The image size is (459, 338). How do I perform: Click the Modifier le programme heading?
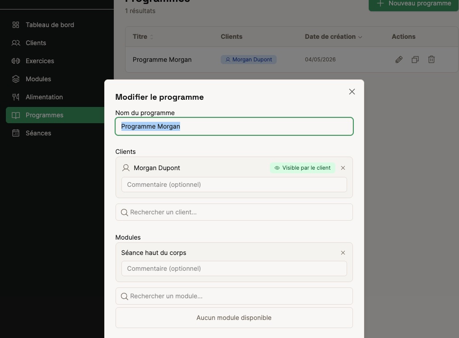tap(159, 97)
